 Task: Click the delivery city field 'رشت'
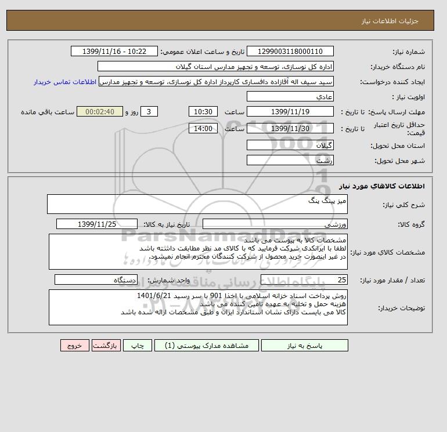click(290, 160)
